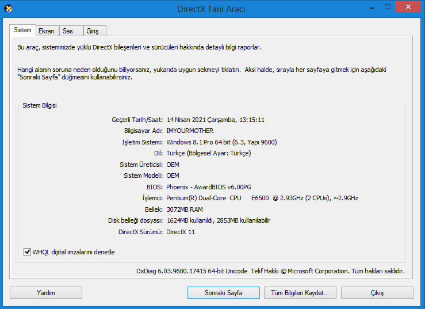Click the Sistem Üreticisi label
Screen dimensions: 425x309
pyautogui.click(x=141, y=165)
